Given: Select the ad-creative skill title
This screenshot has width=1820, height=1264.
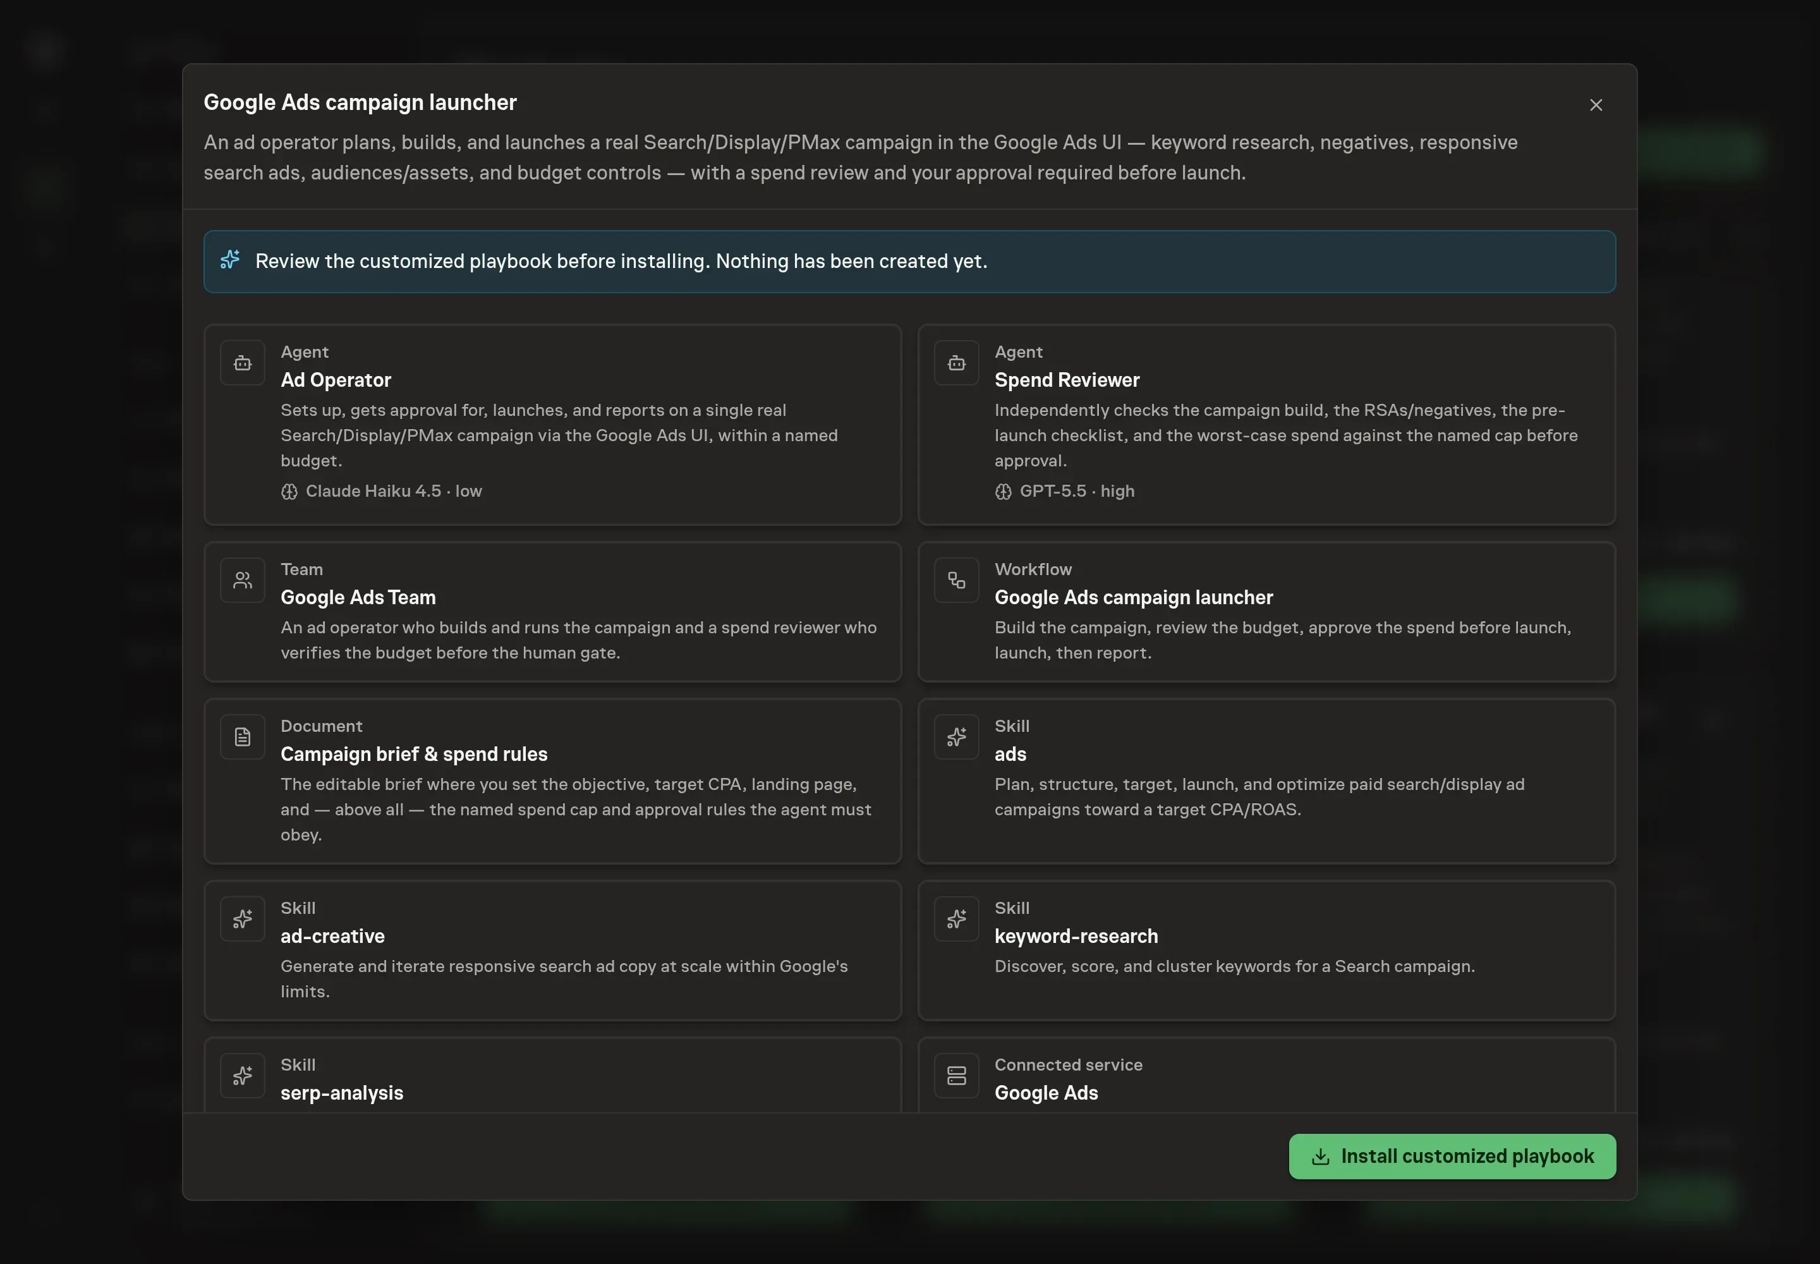Looking at the screenshot, I should (332, 937).
